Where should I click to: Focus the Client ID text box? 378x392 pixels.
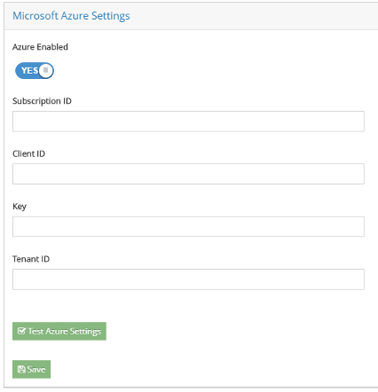tap(188, 174)
